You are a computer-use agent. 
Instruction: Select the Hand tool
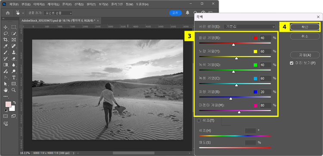coord(6,90)
